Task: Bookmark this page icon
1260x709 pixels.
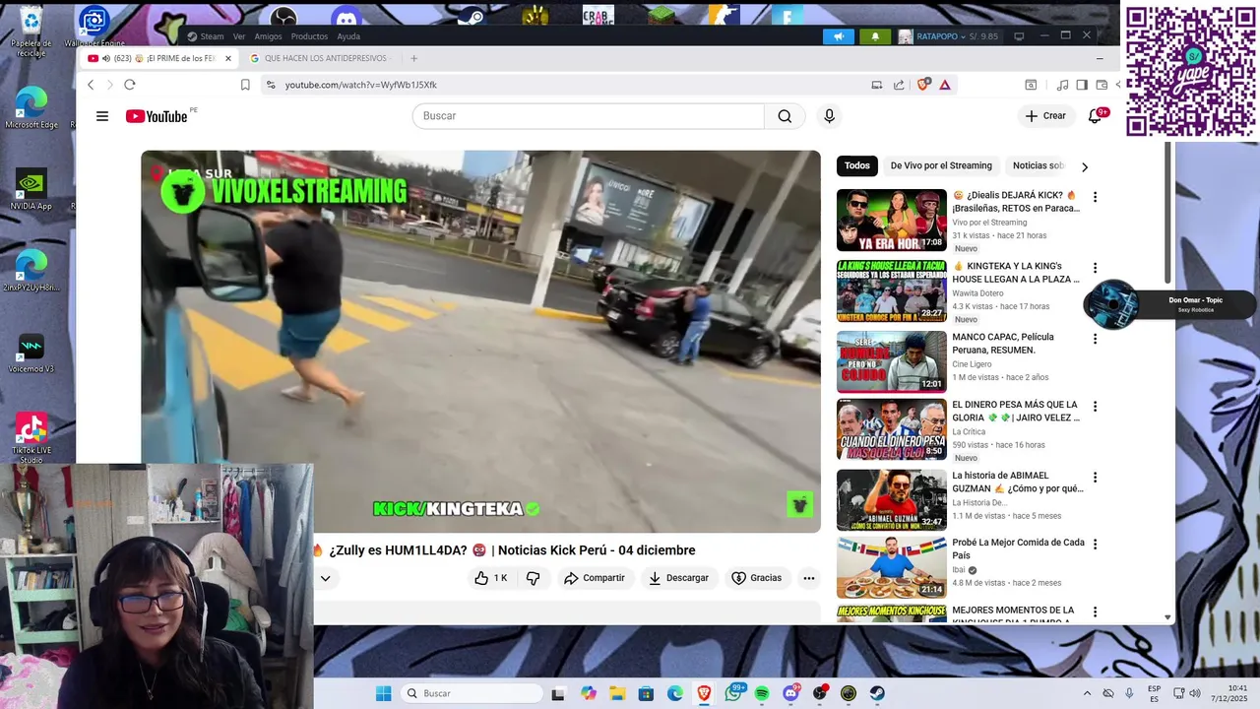Action: point(245,85)
